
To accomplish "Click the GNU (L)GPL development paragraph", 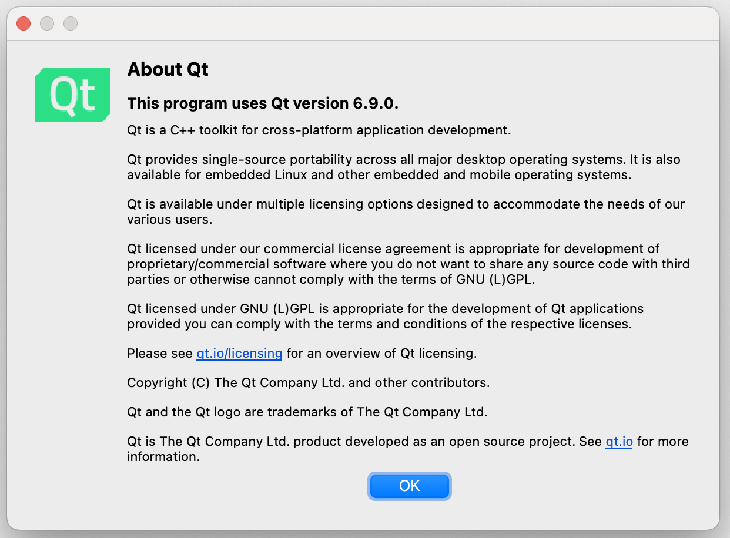I will click(x=386, y=316).
